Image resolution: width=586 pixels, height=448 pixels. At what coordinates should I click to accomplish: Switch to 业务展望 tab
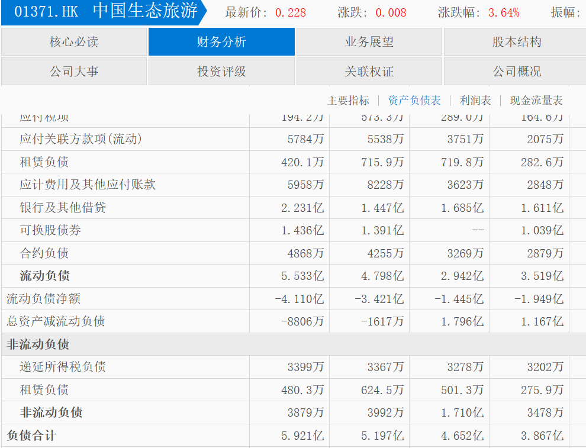[369, 42]
